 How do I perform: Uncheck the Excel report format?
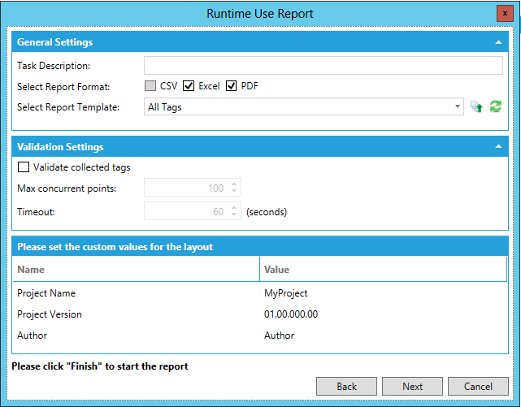189,86
